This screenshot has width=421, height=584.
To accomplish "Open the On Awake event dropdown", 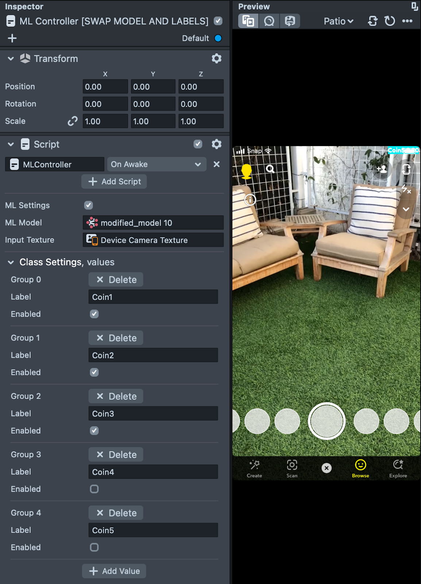I will 157,164.
